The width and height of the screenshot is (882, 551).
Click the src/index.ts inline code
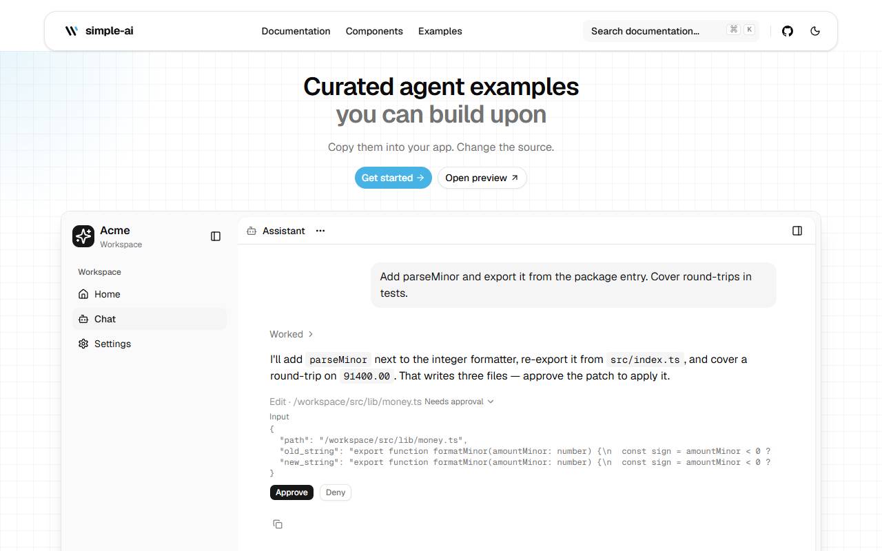[646, 360]
